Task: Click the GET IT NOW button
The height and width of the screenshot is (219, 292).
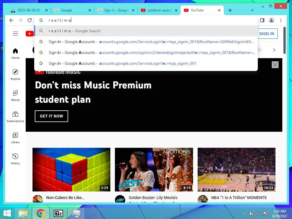Action: 51,116
